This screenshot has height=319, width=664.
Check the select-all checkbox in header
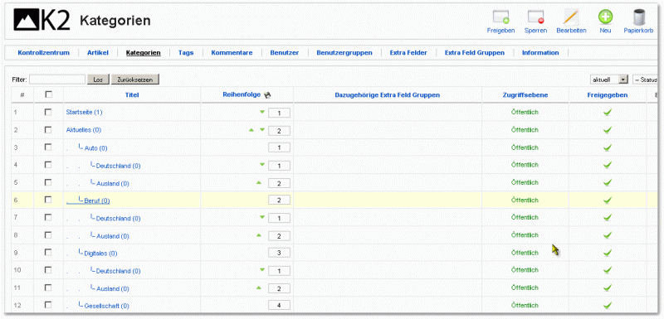click(x=48, y=94)
